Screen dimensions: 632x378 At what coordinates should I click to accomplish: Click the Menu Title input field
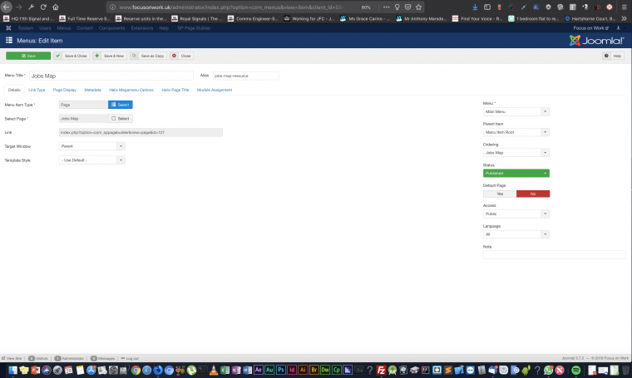111,76
